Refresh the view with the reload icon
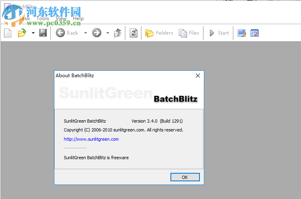Image resolution: width=301 pixels, height=199 pixels. click(x=133, y=33)
